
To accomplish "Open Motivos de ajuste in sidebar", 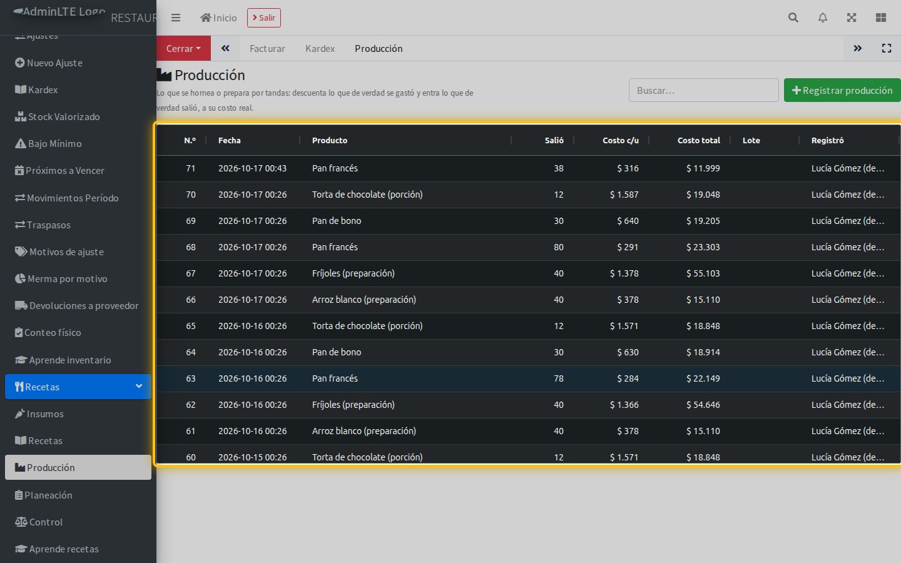I will [x=78, y=251].
